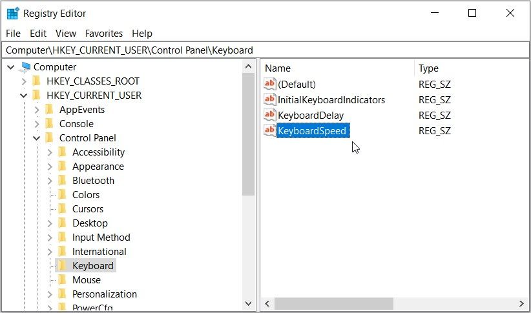Click the Colors key folder icon
Image resolution: width=531 pixels, height=313 pixels.
click(x=62, y=195)
